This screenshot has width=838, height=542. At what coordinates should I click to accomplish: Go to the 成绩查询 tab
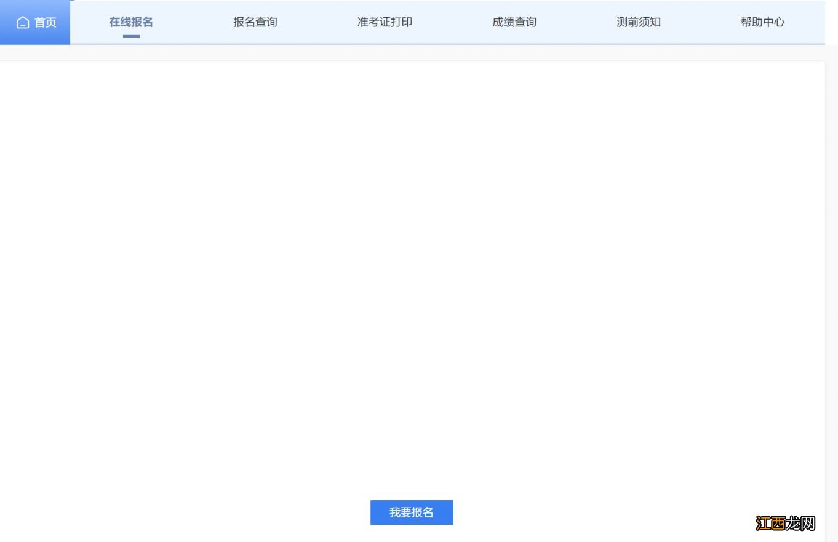click(x=514, y=22)
